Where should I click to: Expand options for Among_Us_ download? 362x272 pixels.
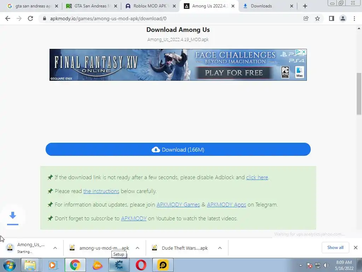click(55, 248)
